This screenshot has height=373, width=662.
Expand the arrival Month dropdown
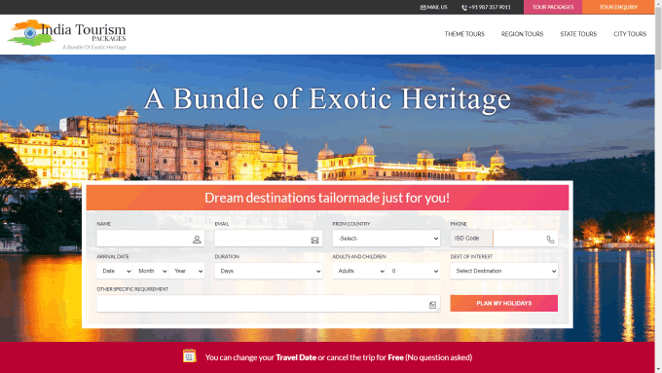(150, 271)
